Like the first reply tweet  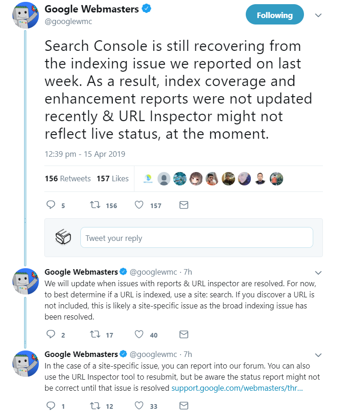tap(139, 334)
